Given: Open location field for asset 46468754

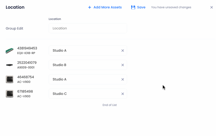Looking at the screenshot, I should [x=88, y=79].
